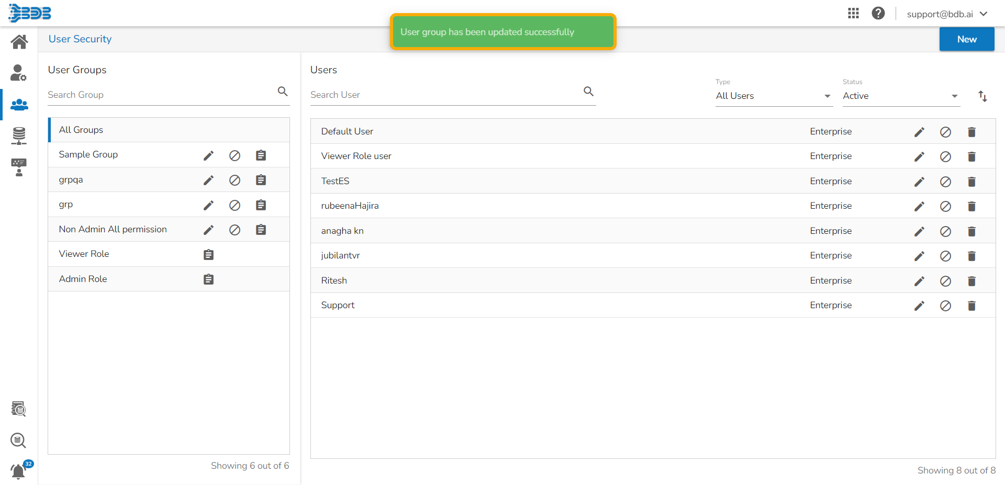
Task: Click the New button
Action: 966,39
